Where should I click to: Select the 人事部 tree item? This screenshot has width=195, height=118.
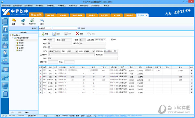tap(21, 40)
